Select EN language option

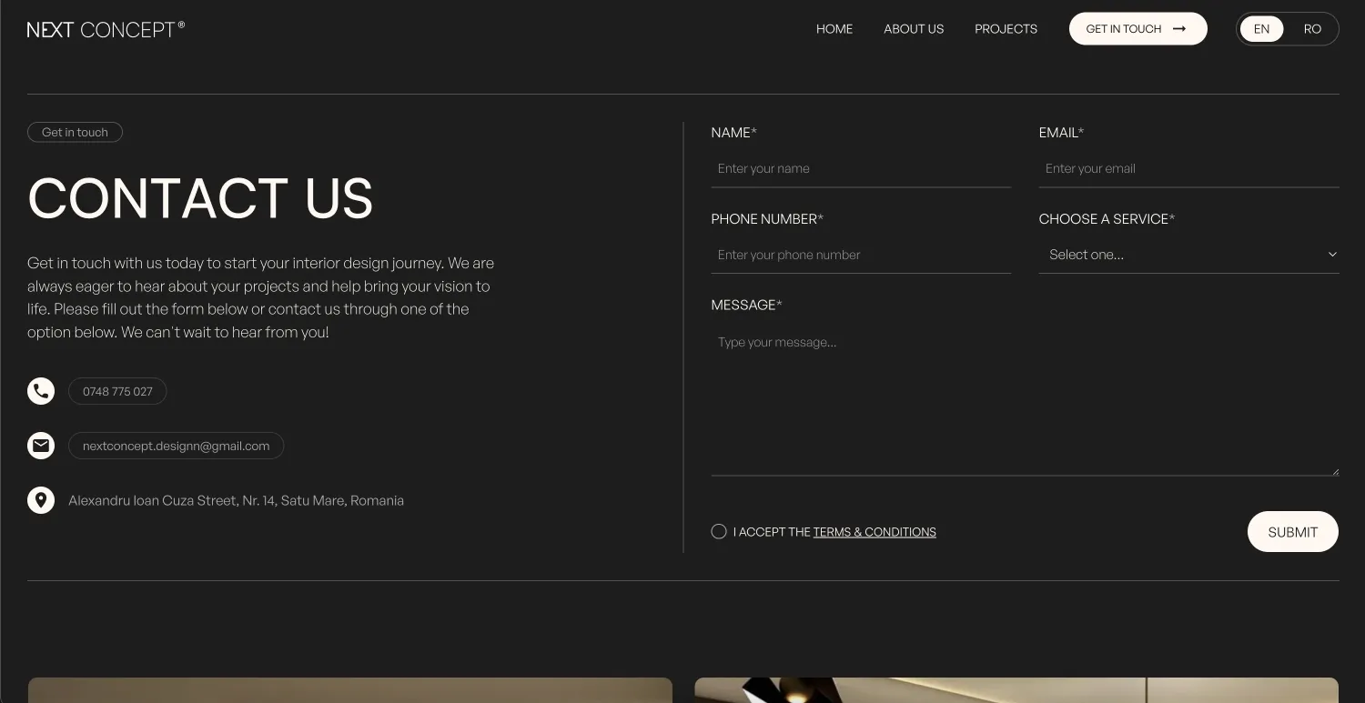pyautogui.click(x=1261, y=28)
